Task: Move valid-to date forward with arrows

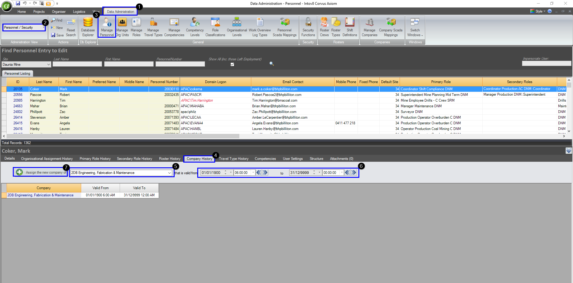Action: (354, 172)
